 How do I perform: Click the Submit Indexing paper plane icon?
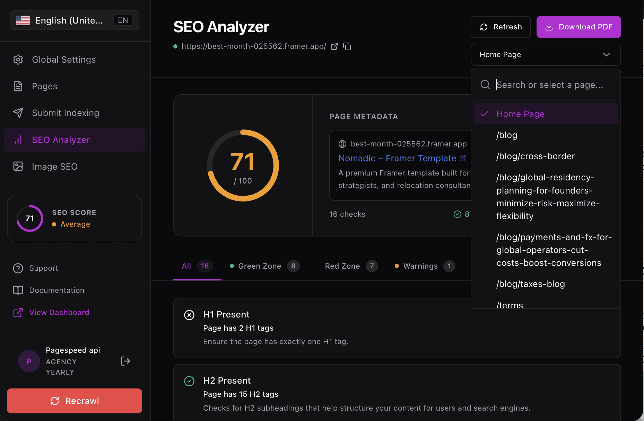tap(18, 113)
